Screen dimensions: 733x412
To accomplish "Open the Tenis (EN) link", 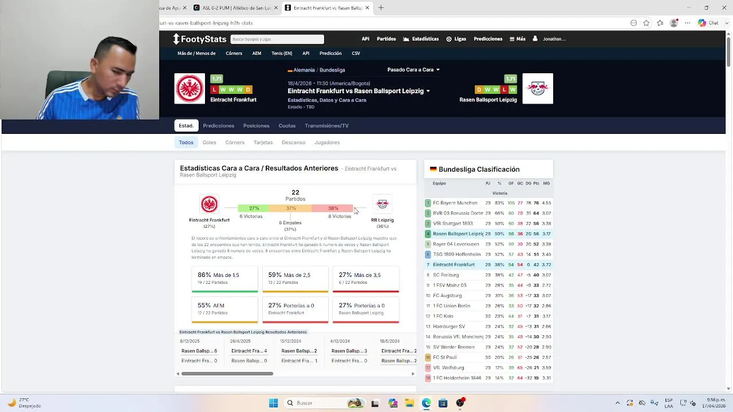I will click(x=282, y=53).
